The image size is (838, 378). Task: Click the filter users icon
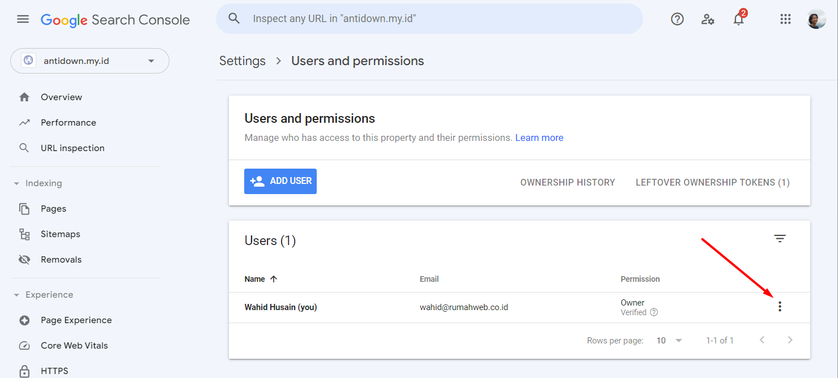pos(780,239)
